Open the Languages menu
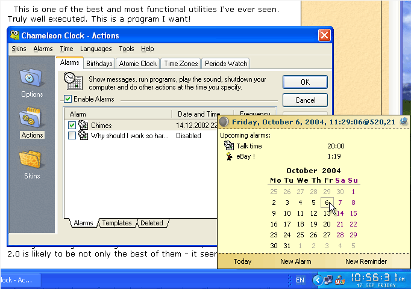The height and width of the screenshot is (289, 411). (96, 49)
